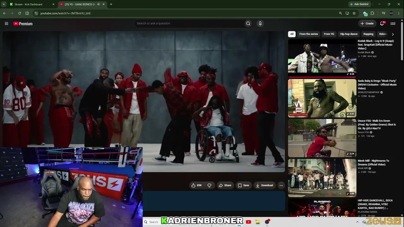Download the video

coord(264,185)
